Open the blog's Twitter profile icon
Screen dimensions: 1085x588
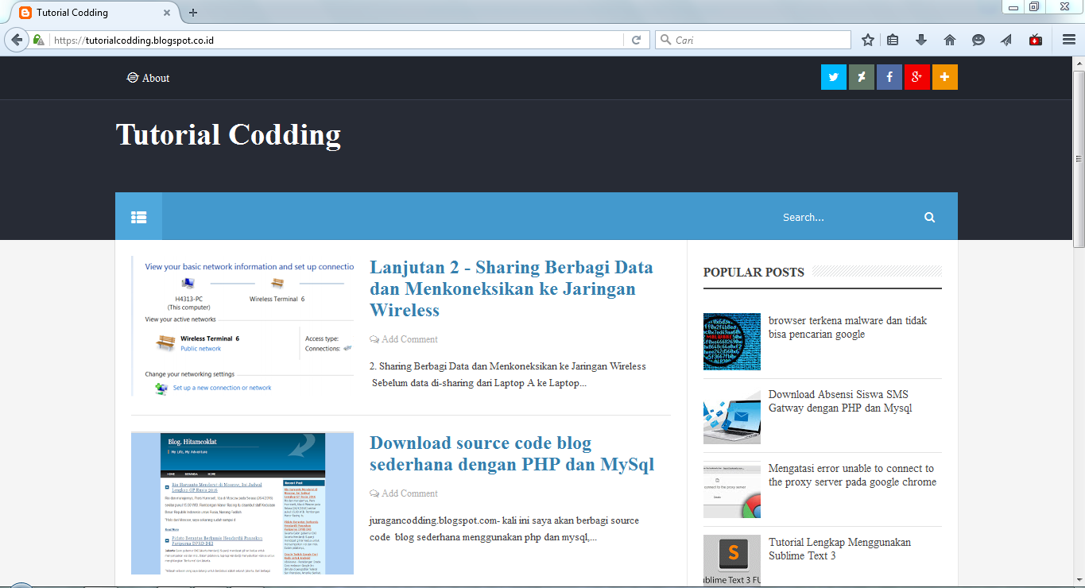coord(833,77)
